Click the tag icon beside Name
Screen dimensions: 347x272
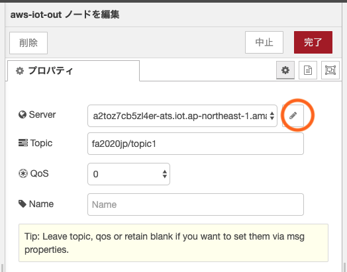click(x=23, y=204)
